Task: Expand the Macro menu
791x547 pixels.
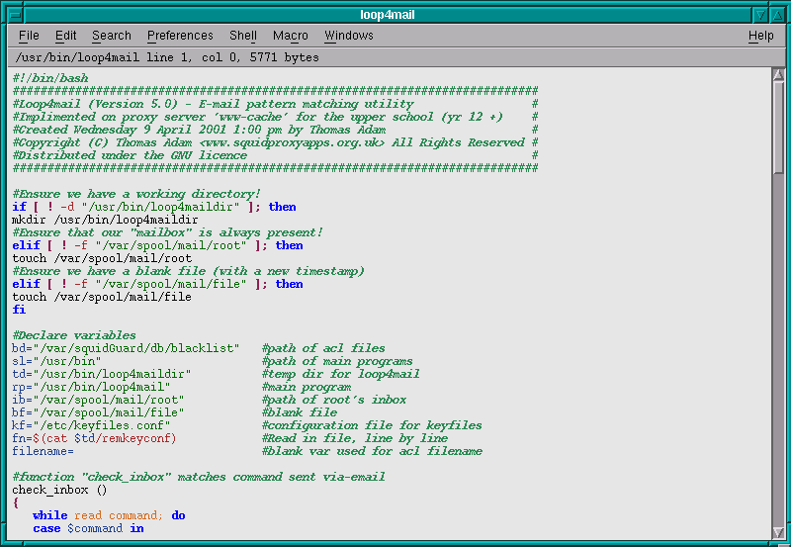Action: click(x=291, y=36)
